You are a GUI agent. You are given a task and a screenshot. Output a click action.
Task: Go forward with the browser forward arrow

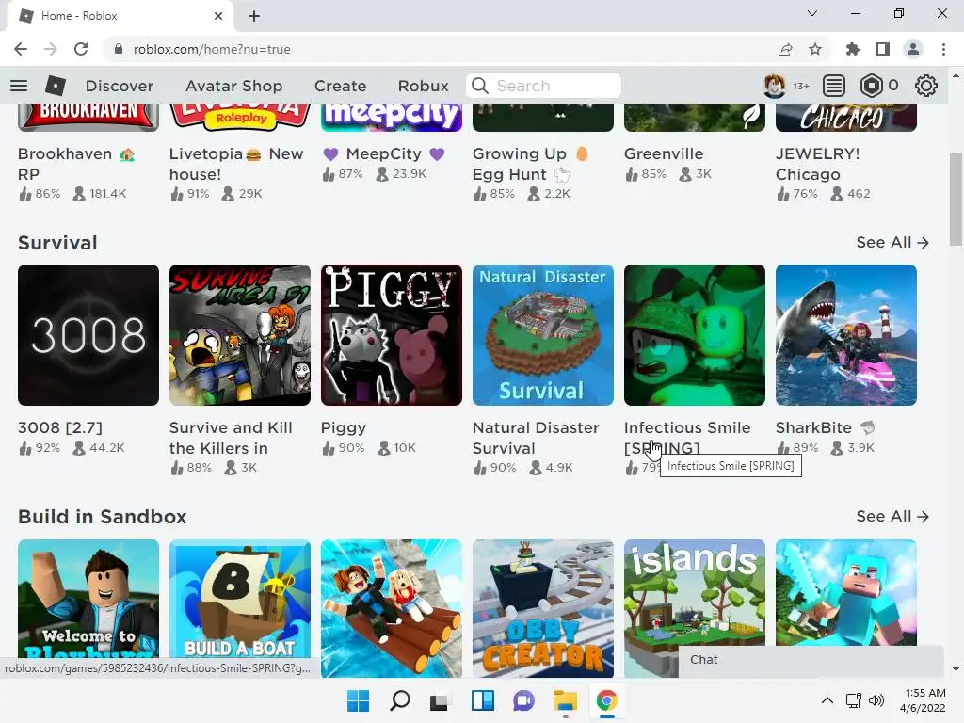point(51,49)
